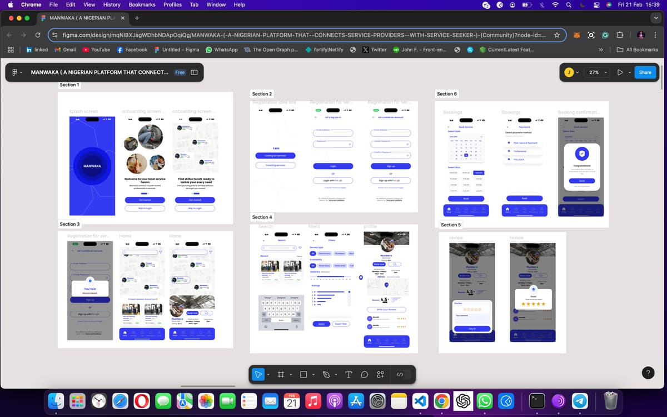This screenshot has width=667, height=417.
Task: Toggle the sidebar panel visibility
Action: (195, 72)
